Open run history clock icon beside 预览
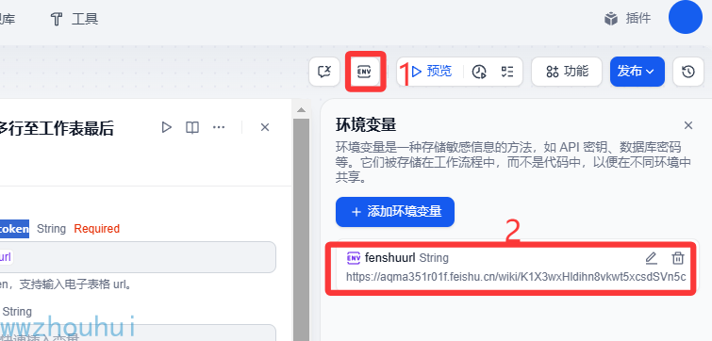This screenshot has height=341, width=712. pyautogui.click(x=479, y=72)
